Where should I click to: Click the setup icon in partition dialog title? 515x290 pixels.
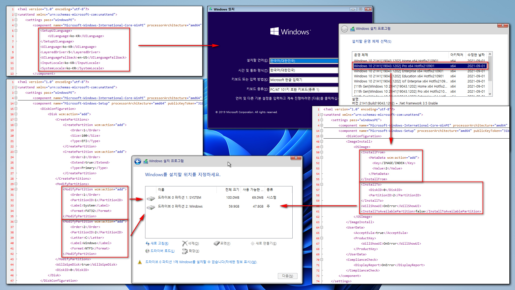pyautogui.click(x=146, y=161)
